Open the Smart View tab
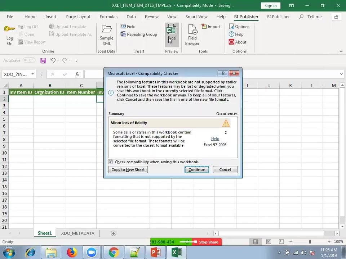The image size is (346, 259). (x=196, y=17)
